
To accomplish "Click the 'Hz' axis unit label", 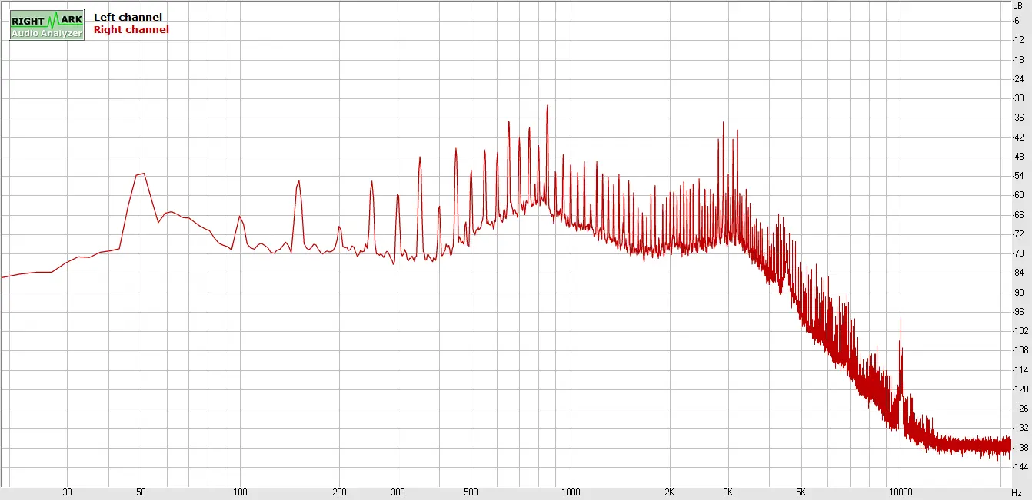I will pos(1017,493).
